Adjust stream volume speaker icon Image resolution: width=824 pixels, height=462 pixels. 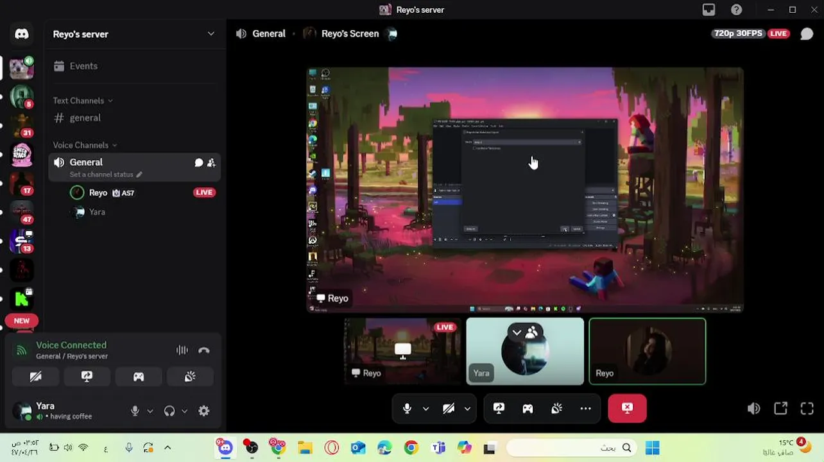[x=754, y=409]
